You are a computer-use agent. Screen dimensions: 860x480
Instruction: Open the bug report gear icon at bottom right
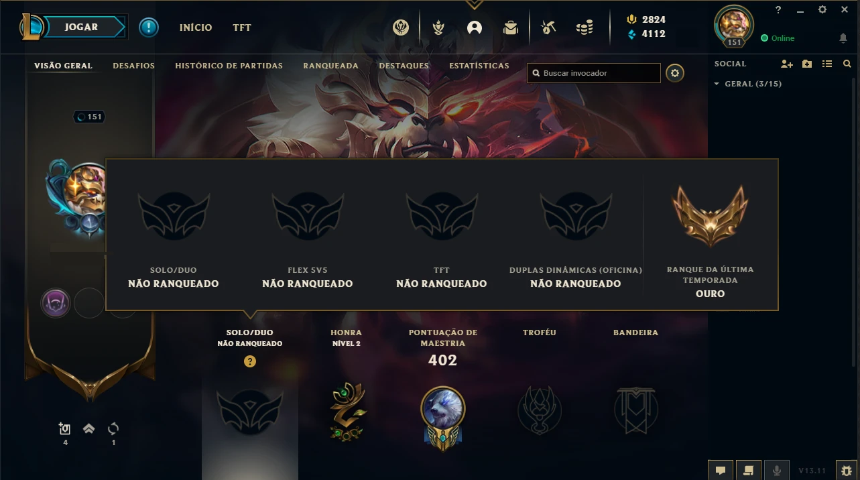click(846, 471)
